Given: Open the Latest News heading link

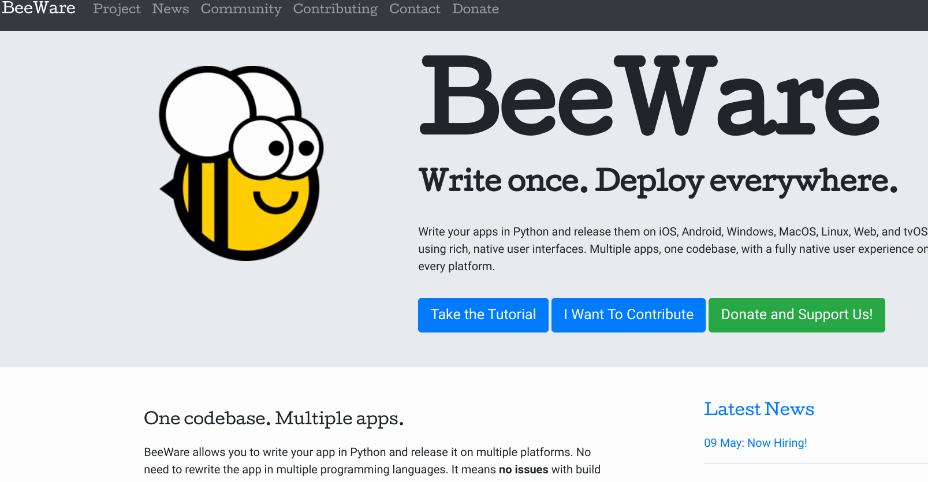Looking at the screenshot, I should pos(759,409).
